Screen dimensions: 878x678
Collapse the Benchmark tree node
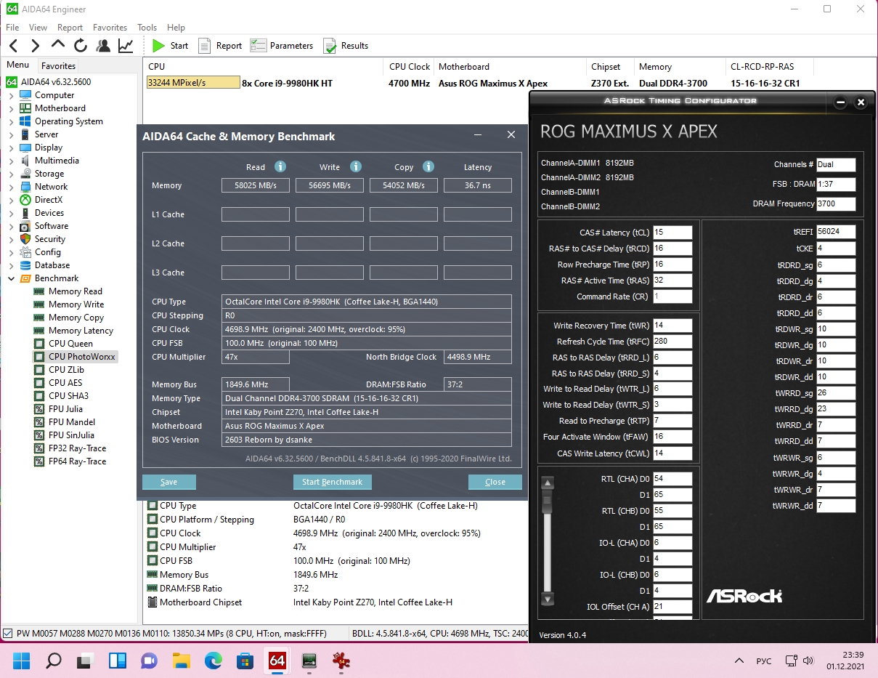point(11,278)
